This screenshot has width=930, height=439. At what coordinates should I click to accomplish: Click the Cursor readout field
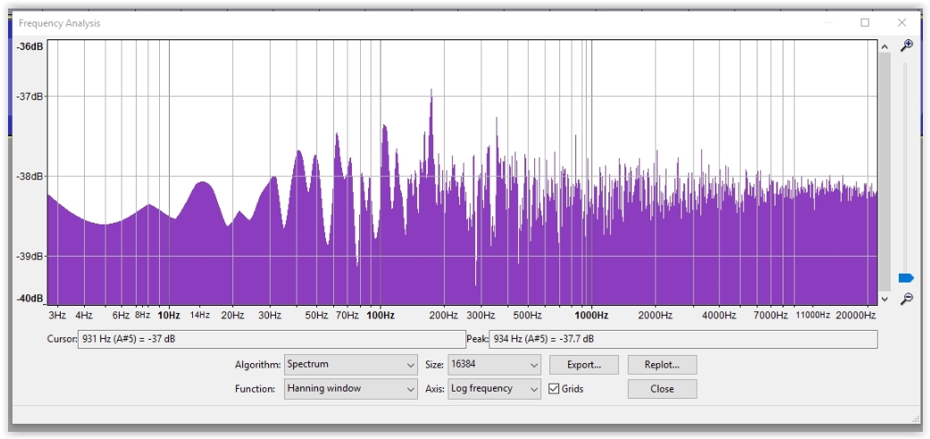coord(272,340)
